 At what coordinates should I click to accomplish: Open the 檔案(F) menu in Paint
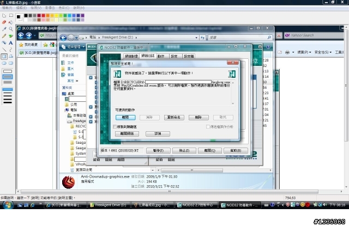(x=7, y=8)
